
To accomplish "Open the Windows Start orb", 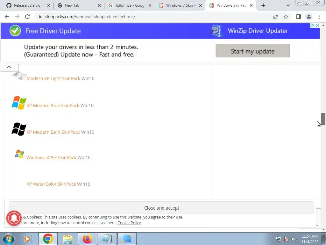I will [x=9, y=239].
